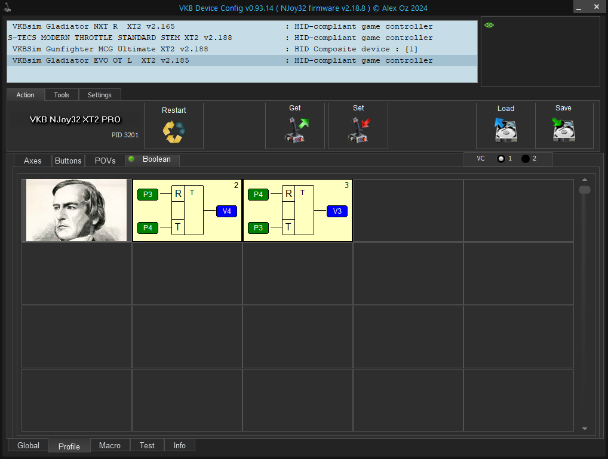Close the VKB Device Config window
The height and width of the screenshot is (459, 608).
click(597, 7)
